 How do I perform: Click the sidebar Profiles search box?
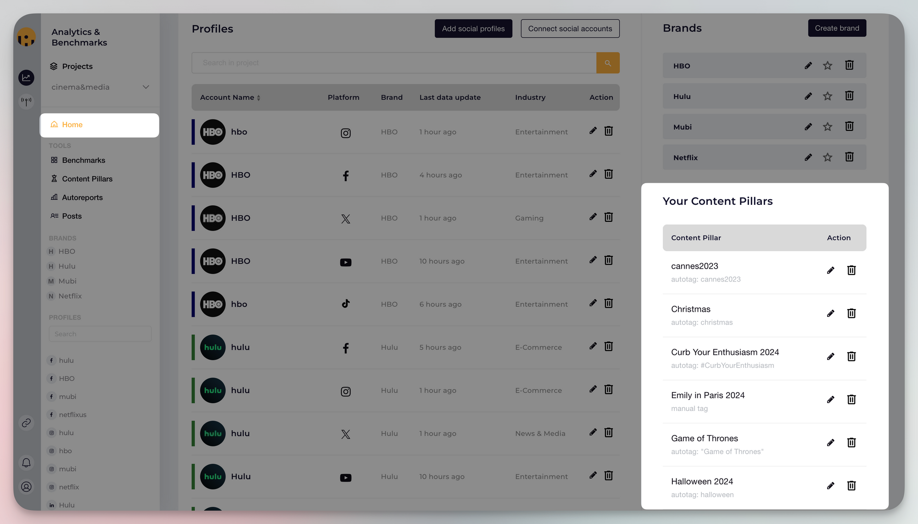(100, 334)
